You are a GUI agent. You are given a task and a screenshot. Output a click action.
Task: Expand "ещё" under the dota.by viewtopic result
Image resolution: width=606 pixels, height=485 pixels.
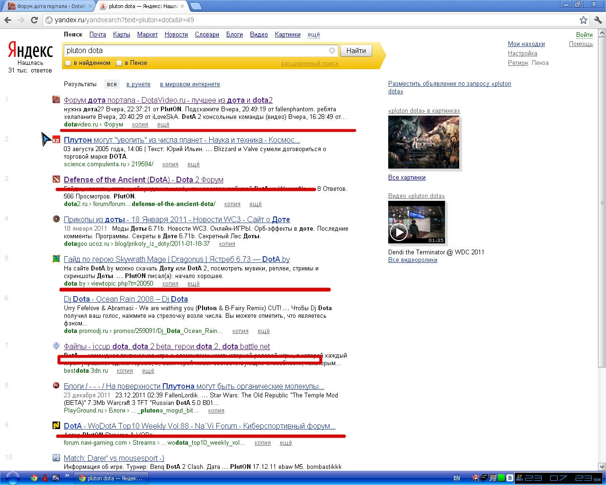(x=194, y=284)
